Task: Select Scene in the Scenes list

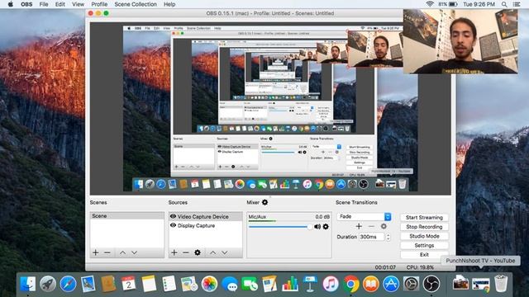Action: pos(126,216)
